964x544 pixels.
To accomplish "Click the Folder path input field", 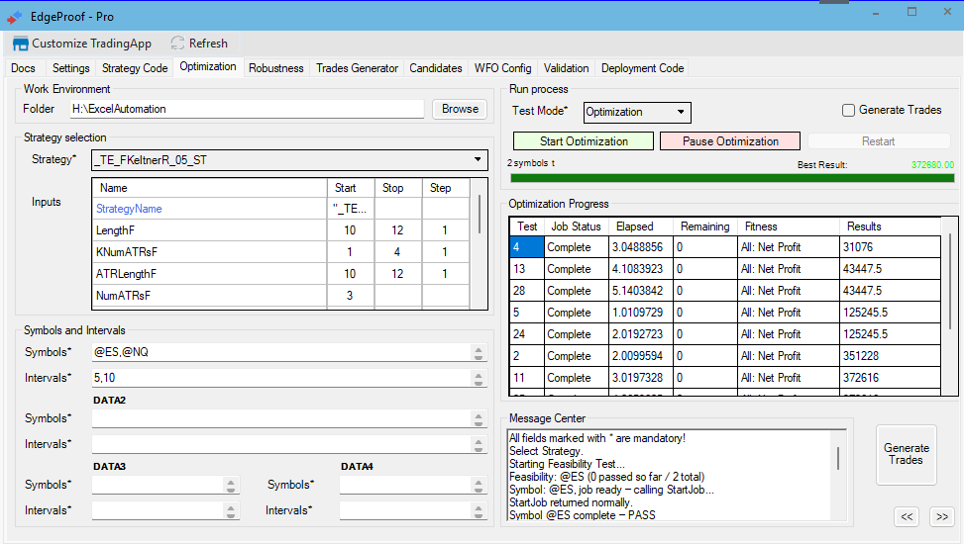I will pos(247,109).
